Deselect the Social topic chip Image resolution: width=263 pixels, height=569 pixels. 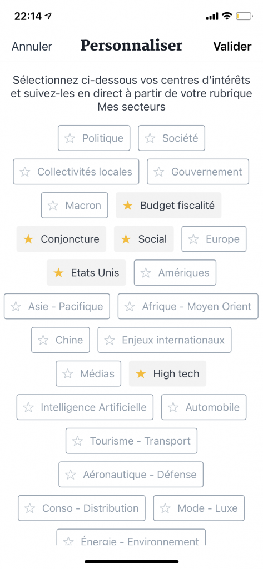point(144,239)
